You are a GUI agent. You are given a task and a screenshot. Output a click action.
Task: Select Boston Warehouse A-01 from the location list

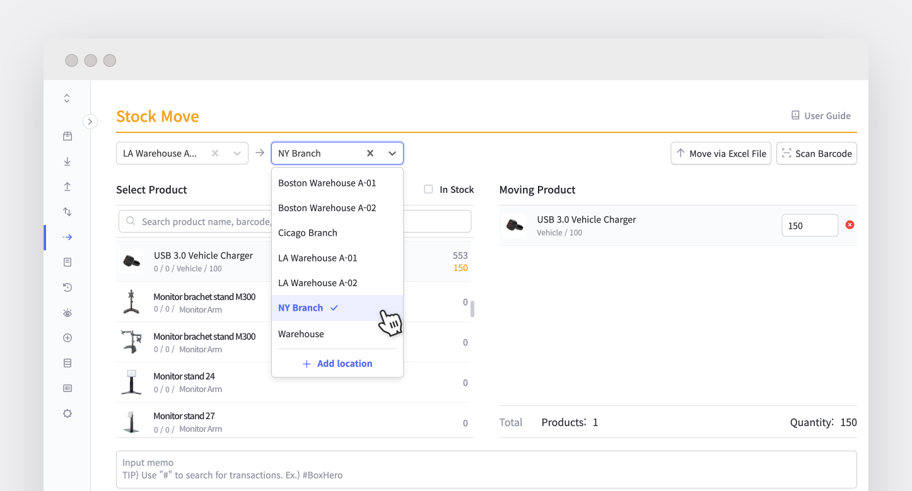click(x=327, y=183)
